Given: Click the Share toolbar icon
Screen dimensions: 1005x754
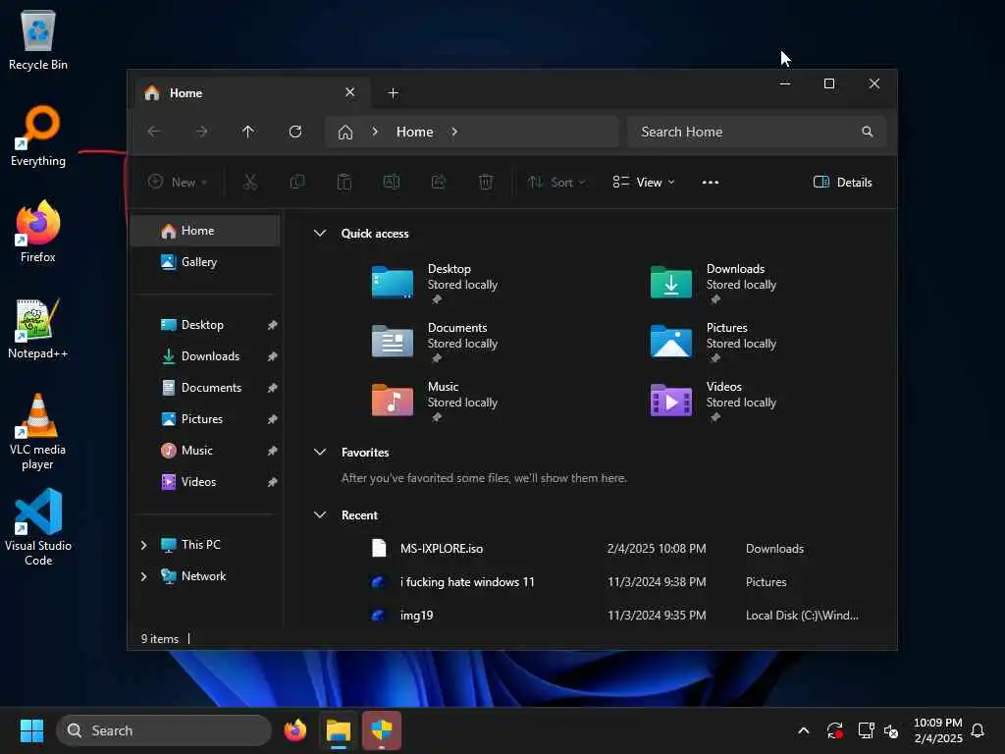Looking at the screenshot, I should [439, 182].
